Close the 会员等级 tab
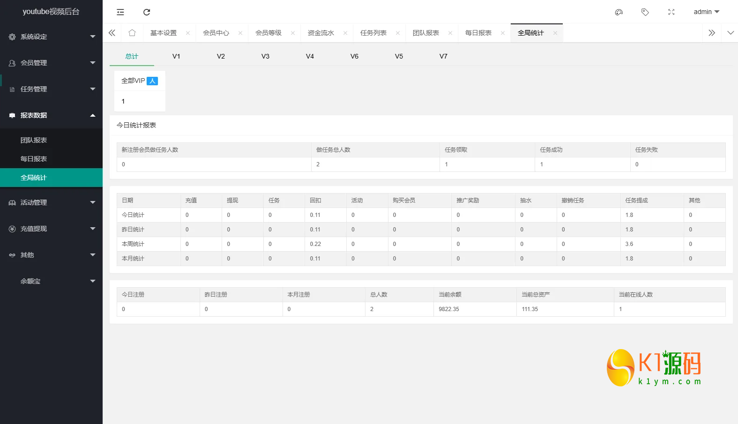 tap(293, 33)
